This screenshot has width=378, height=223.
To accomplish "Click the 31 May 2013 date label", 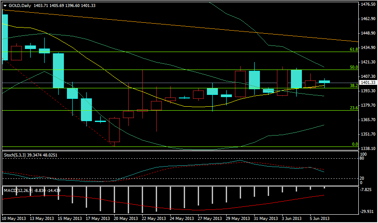I will [x=266, y=219].
